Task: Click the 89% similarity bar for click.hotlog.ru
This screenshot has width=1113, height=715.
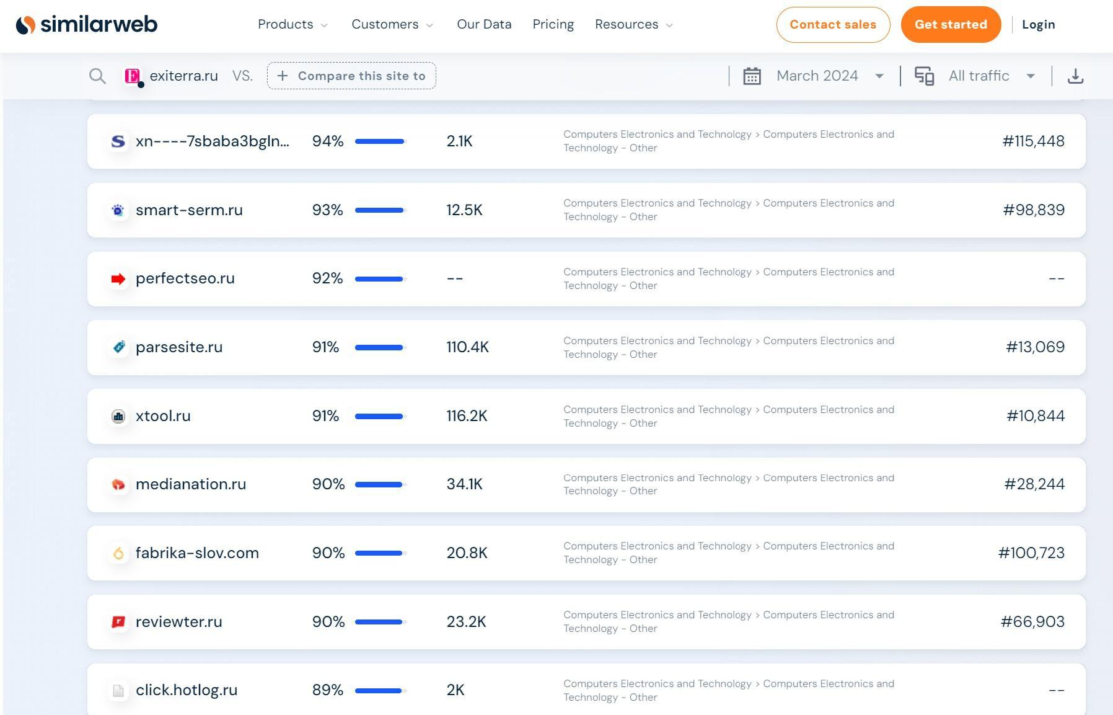Action: click(x=380, y=690)
